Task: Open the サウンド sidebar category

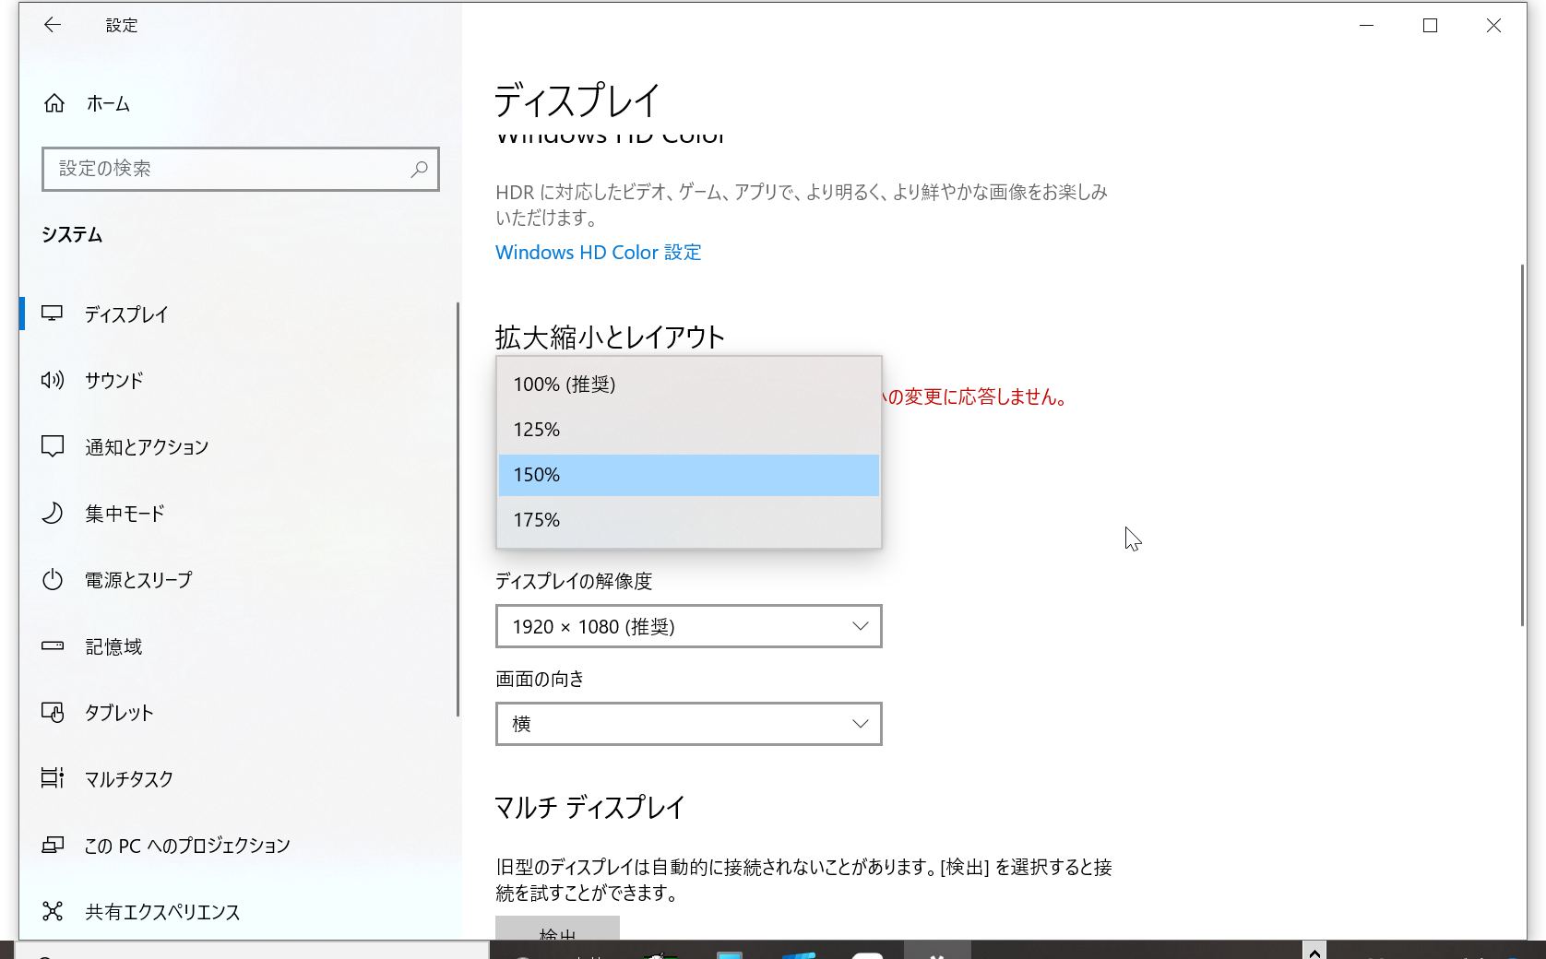Action: 240,381
